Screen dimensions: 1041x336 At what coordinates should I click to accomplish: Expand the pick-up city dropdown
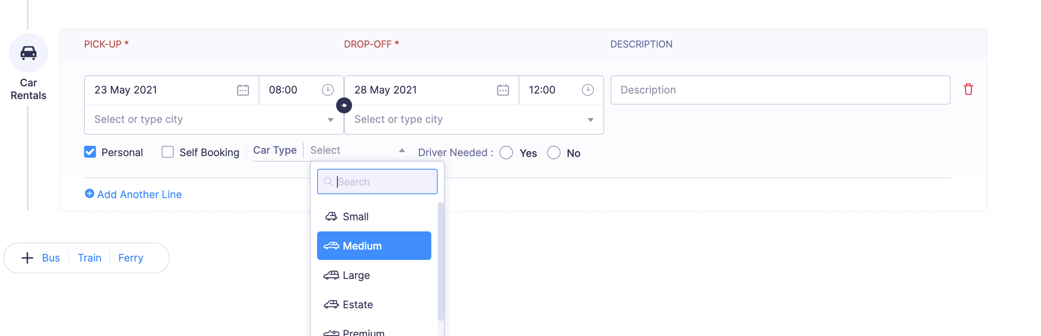point(330,120)
